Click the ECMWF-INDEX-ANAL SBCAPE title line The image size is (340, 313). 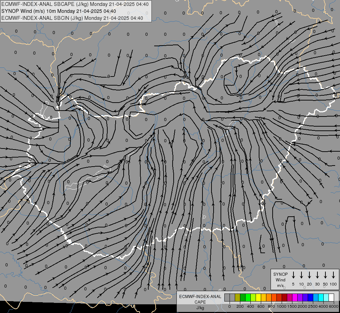click(75, 4)
